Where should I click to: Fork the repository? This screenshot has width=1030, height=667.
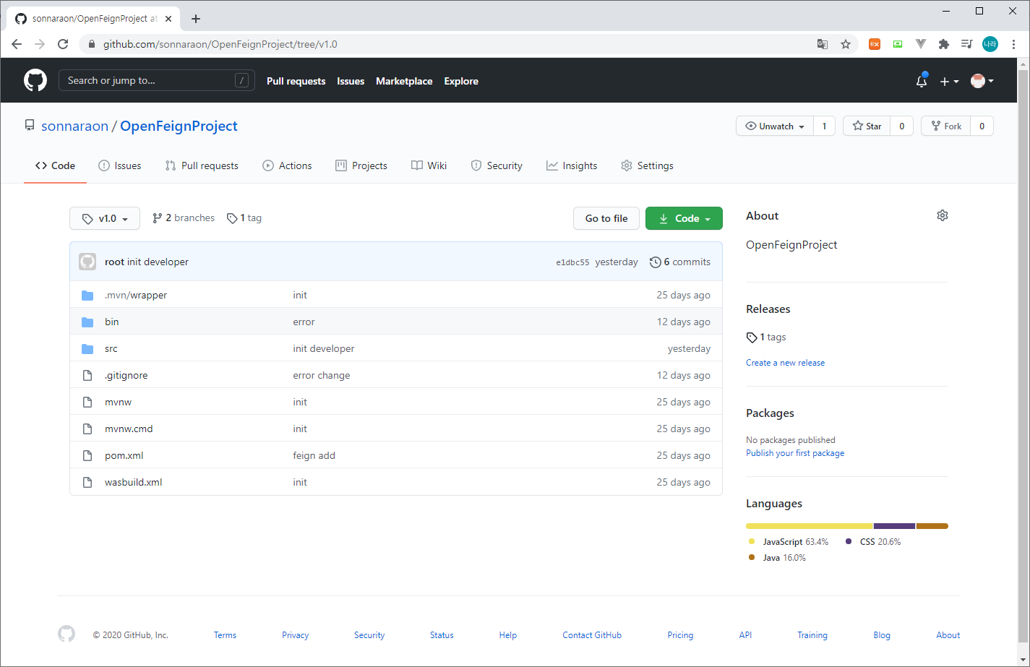point(945,126)
